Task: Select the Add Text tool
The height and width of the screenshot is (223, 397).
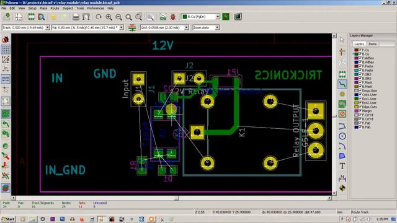Action: coord(342,166)
